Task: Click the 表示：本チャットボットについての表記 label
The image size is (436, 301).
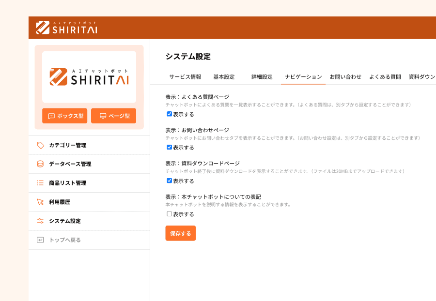Action: [213, 196]
